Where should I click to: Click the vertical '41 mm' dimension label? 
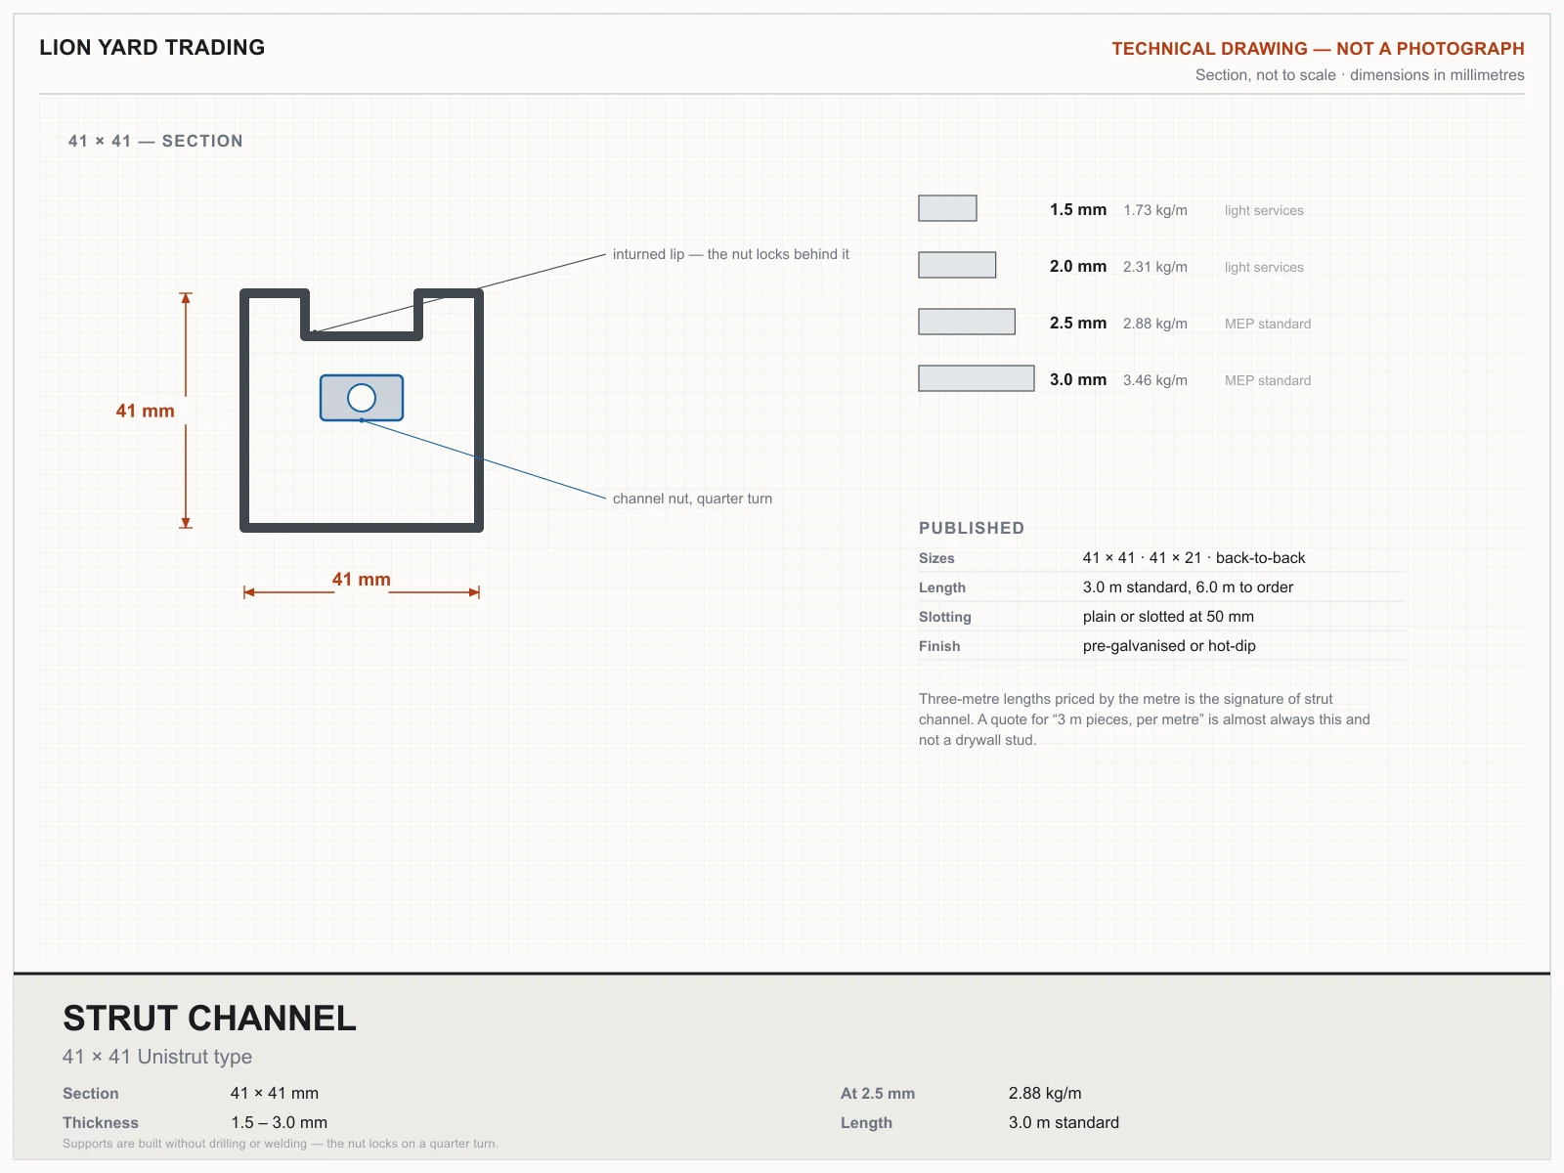pyautogui.click(x=146, y=412)
